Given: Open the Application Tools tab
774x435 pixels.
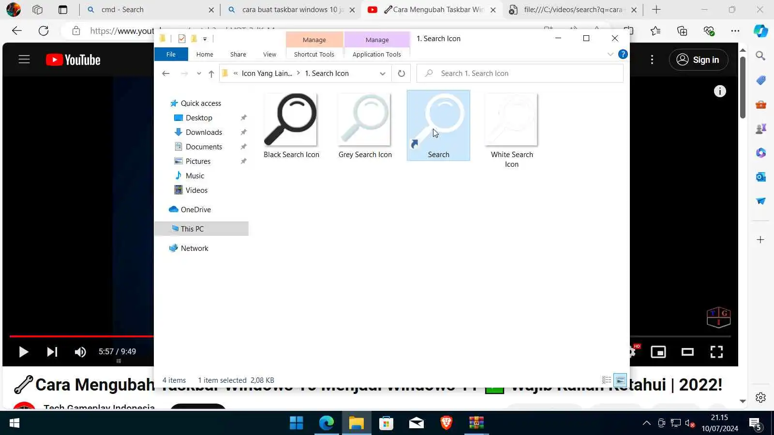Looking at the screenshot, I should (376, 54).
